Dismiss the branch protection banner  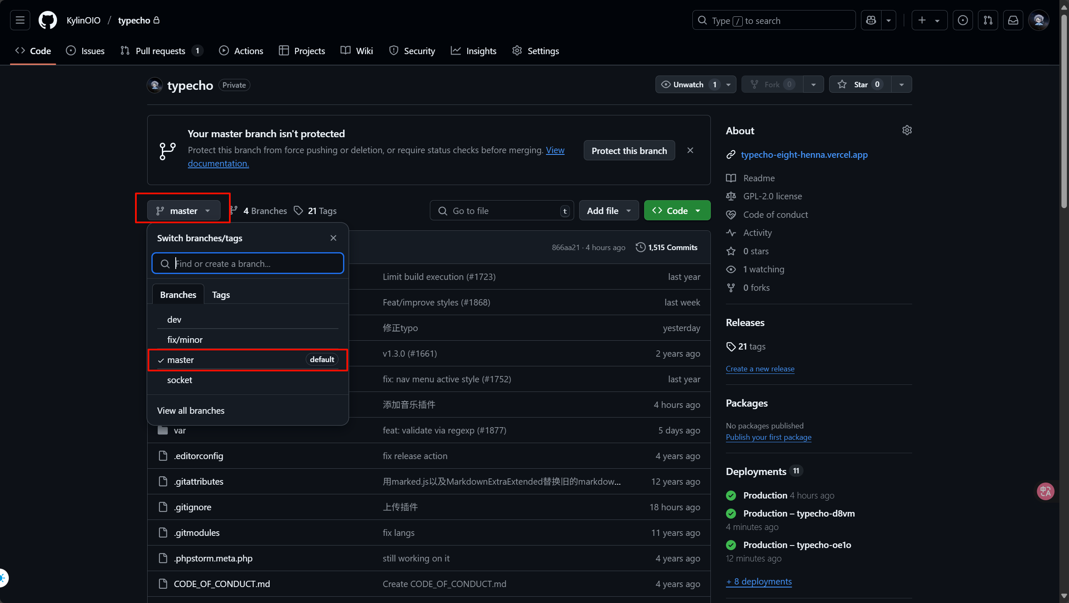point(690,150)
